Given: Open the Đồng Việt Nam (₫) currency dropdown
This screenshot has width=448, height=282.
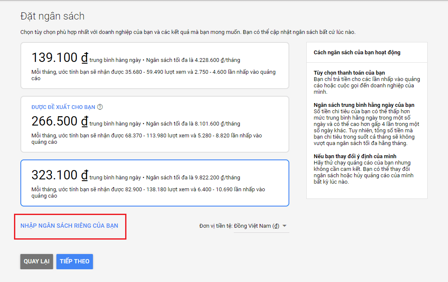Looking at the screenshot, I should point(258,226).
